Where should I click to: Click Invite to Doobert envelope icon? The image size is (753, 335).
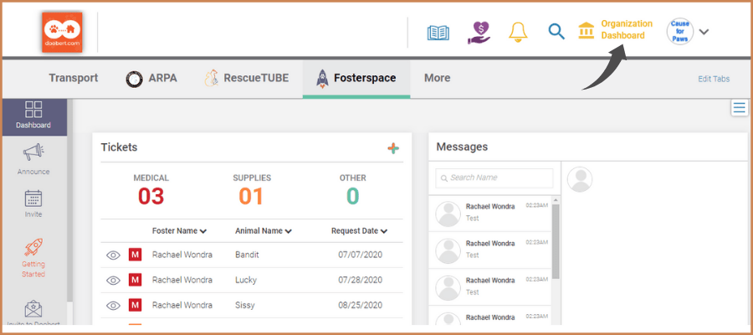pyautogui.click(x=33, y=310)
